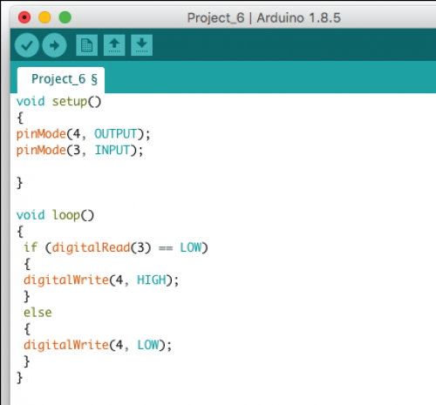Maximize the window with the green button
This screenshot has width=436, height=405.
pyautogui.click(x=65, y=17)
